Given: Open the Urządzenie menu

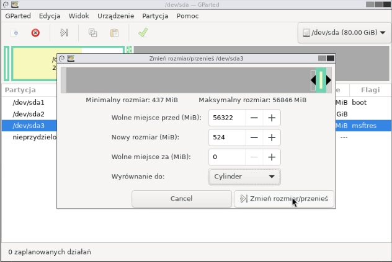Looking at the screenshot, I should [x=115, y=15].
